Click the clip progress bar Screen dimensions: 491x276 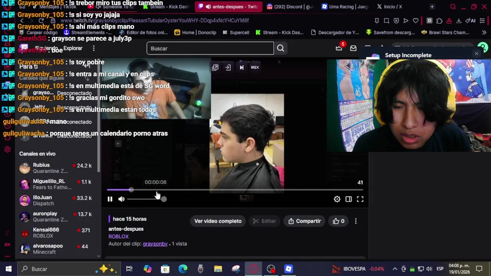click(235, 190)
